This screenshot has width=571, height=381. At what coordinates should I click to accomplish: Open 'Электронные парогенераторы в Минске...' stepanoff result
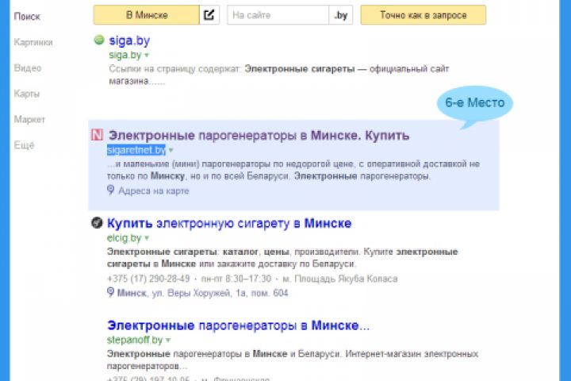pyautogui.click(x=238, y=325)
